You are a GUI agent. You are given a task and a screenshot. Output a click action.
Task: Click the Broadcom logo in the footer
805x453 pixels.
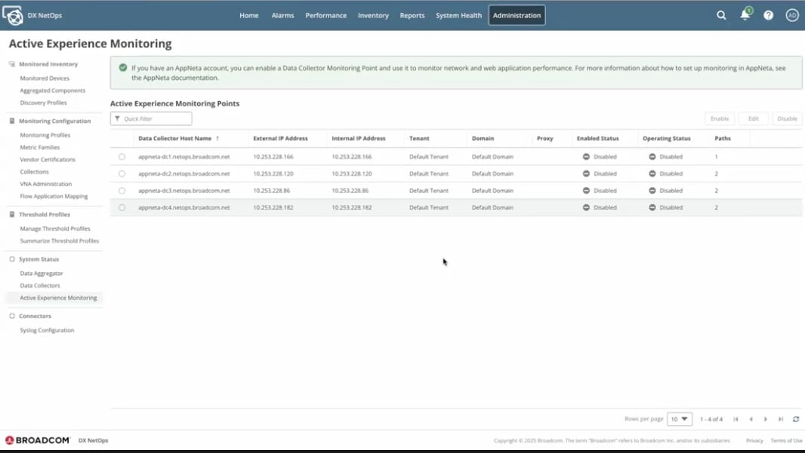[38, 440]
